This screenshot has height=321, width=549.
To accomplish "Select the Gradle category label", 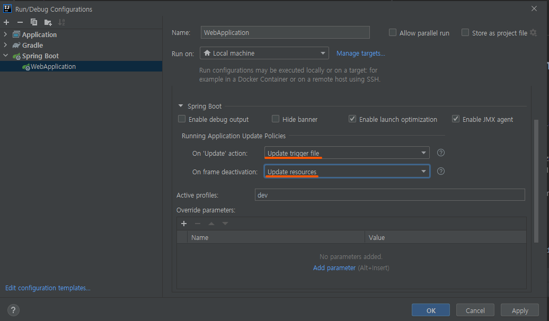I will pyautogui.click(x=32, y=45).
